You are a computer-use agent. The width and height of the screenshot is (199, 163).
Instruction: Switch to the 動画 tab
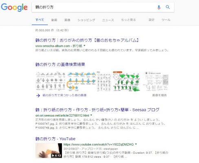[x=54, y=20]
